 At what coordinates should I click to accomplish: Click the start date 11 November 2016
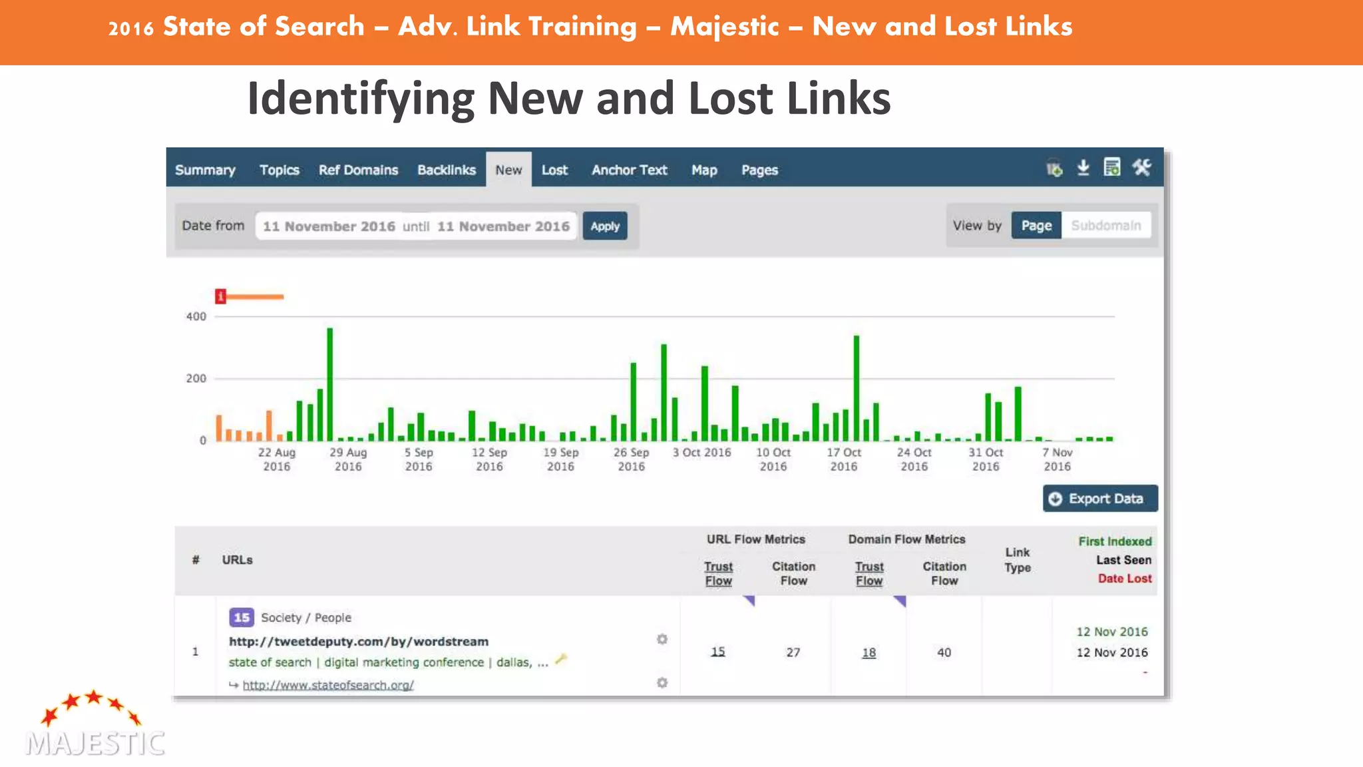(329, 226)
